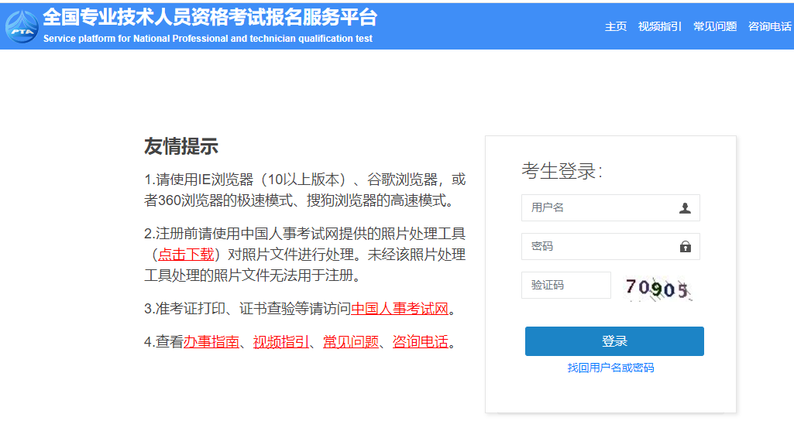Select 常见问题 in the top navigation bar
Viewport: 794px width, 421px height.
pyautogui.click(x=715, y=26)
